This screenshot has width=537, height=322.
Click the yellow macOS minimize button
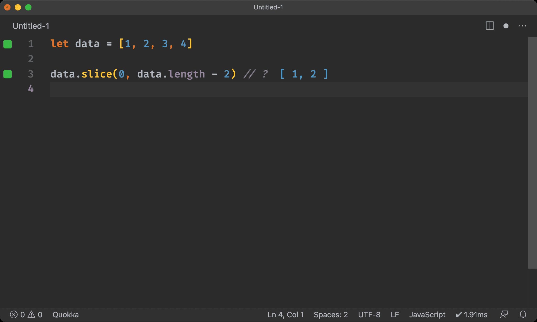(18, 7)
